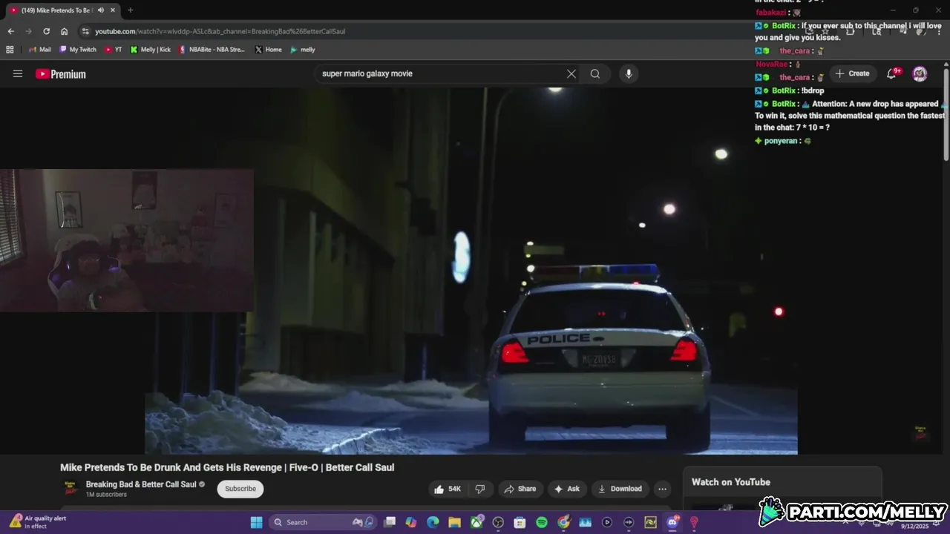The height and width of the screenshot is (534, 950).
Task: Like the video with 54K likes
Action: (447, 489)
